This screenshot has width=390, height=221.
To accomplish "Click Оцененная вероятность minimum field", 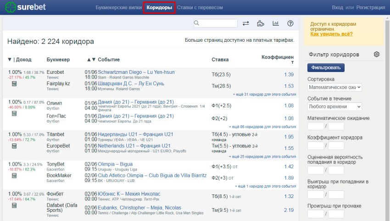I will [x=316, y=170].
